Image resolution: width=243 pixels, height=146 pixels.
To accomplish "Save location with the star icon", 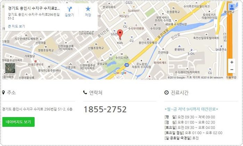I will (x=88, y=9).
